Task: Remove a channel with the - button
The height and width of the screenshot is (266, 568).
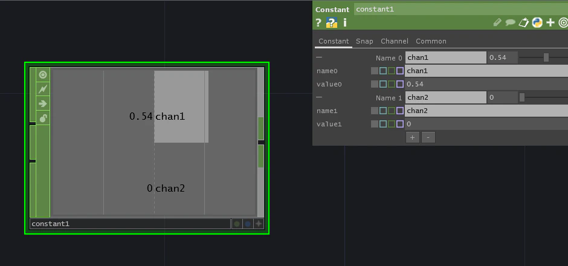Action: tap(428, 137)
